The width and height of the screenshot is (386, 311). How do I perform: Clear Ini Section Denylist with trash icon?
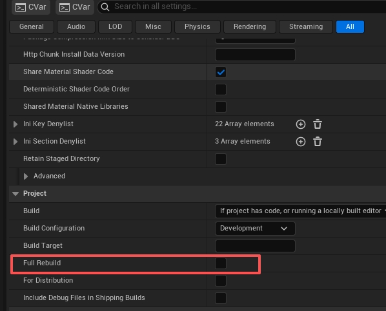coord(318,142)
